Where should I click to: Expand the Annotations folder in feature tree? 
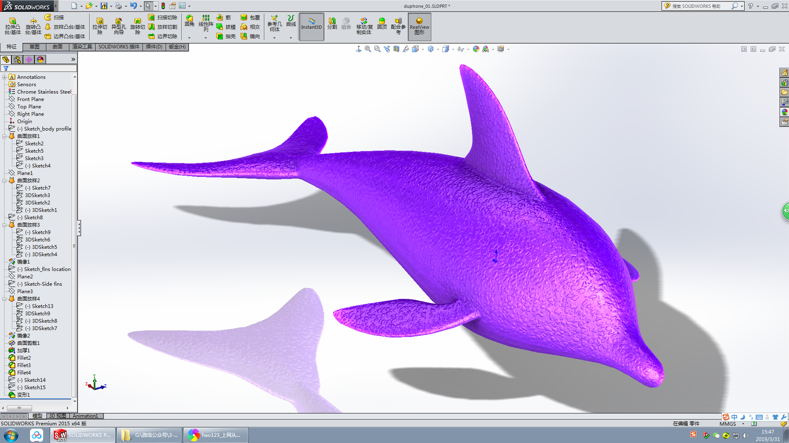click(5, 77)
